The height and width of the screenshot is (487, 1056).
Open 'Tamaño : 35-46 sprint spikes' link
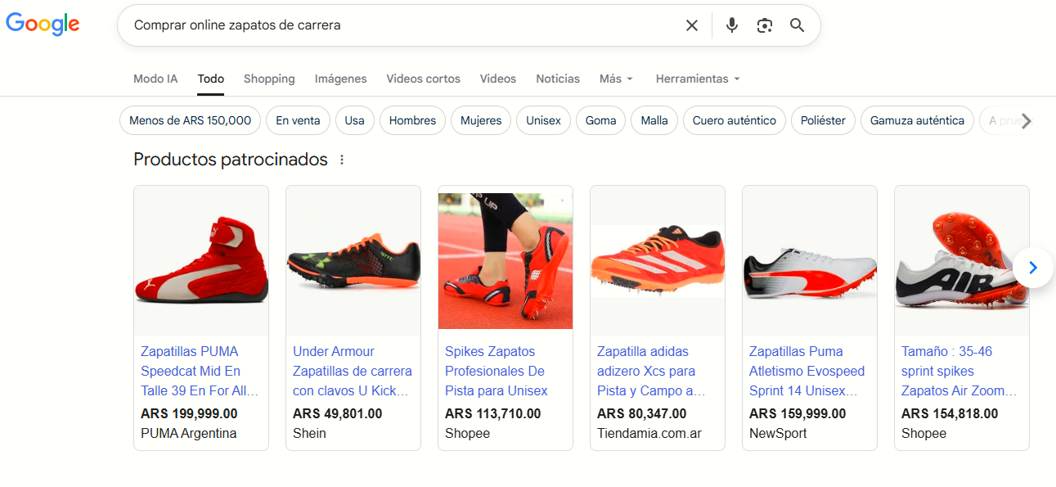coord(959,371)
